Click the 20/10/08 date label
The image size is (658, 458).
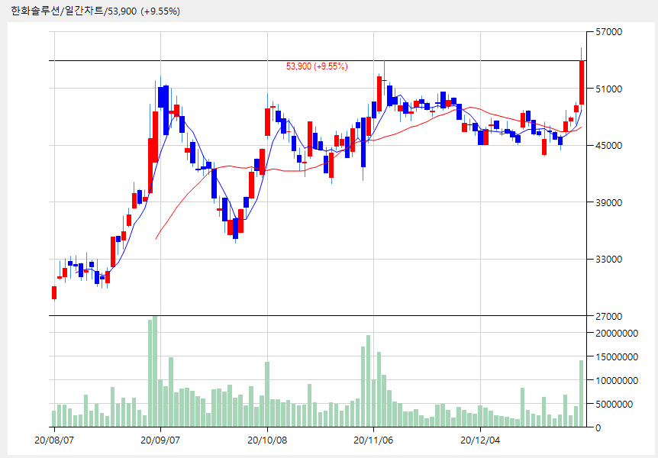point(267,440)
